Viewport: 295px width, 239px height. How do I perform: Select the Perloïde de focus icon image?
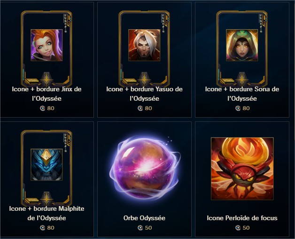[242, 169]
